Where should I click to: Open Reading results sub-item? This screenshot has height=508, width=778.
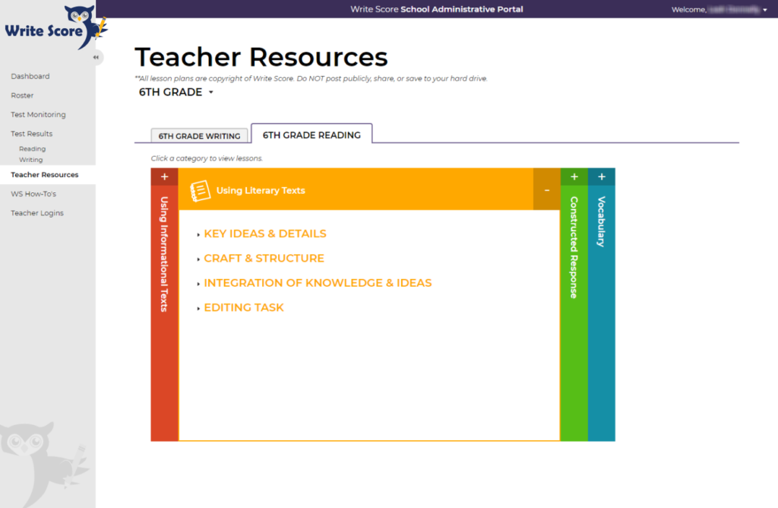coord(32,149)
